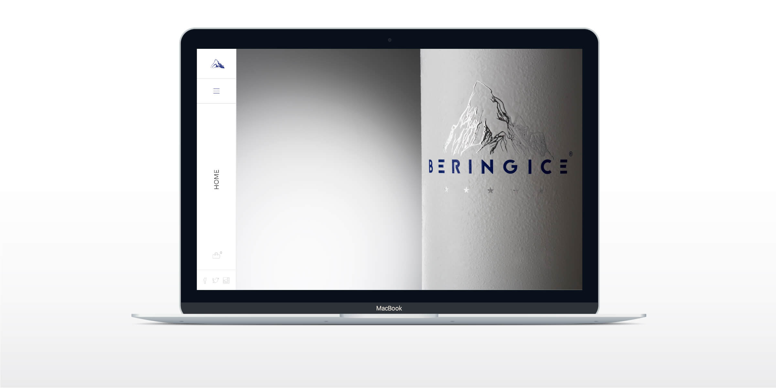776x388 pixels.
Task: Visit the Twitter profile
Action: (x=216, y=280)
